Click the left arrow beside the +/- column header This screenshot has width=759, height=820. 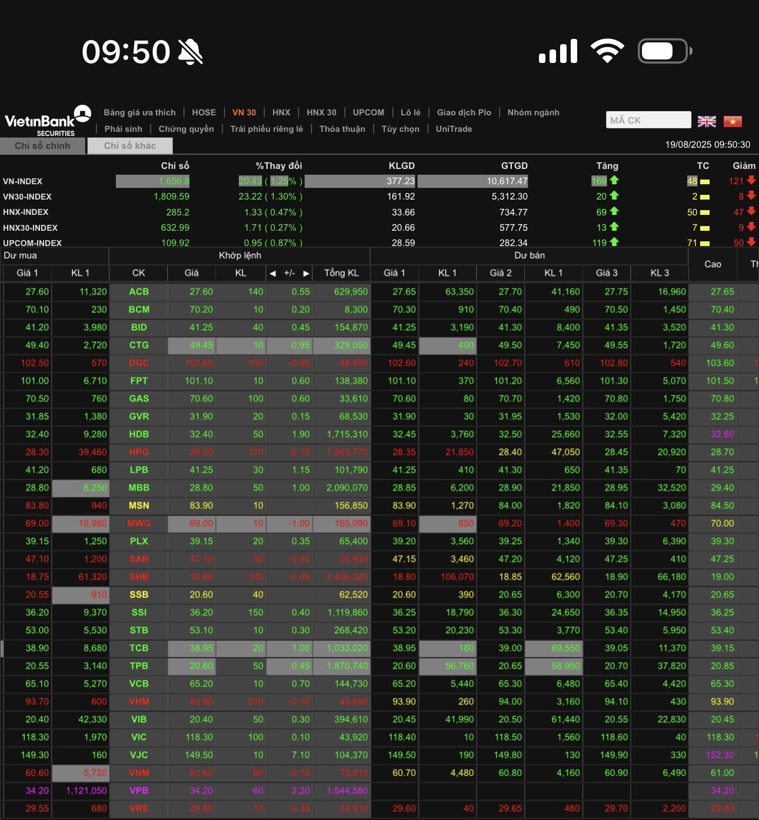[272, 273]
